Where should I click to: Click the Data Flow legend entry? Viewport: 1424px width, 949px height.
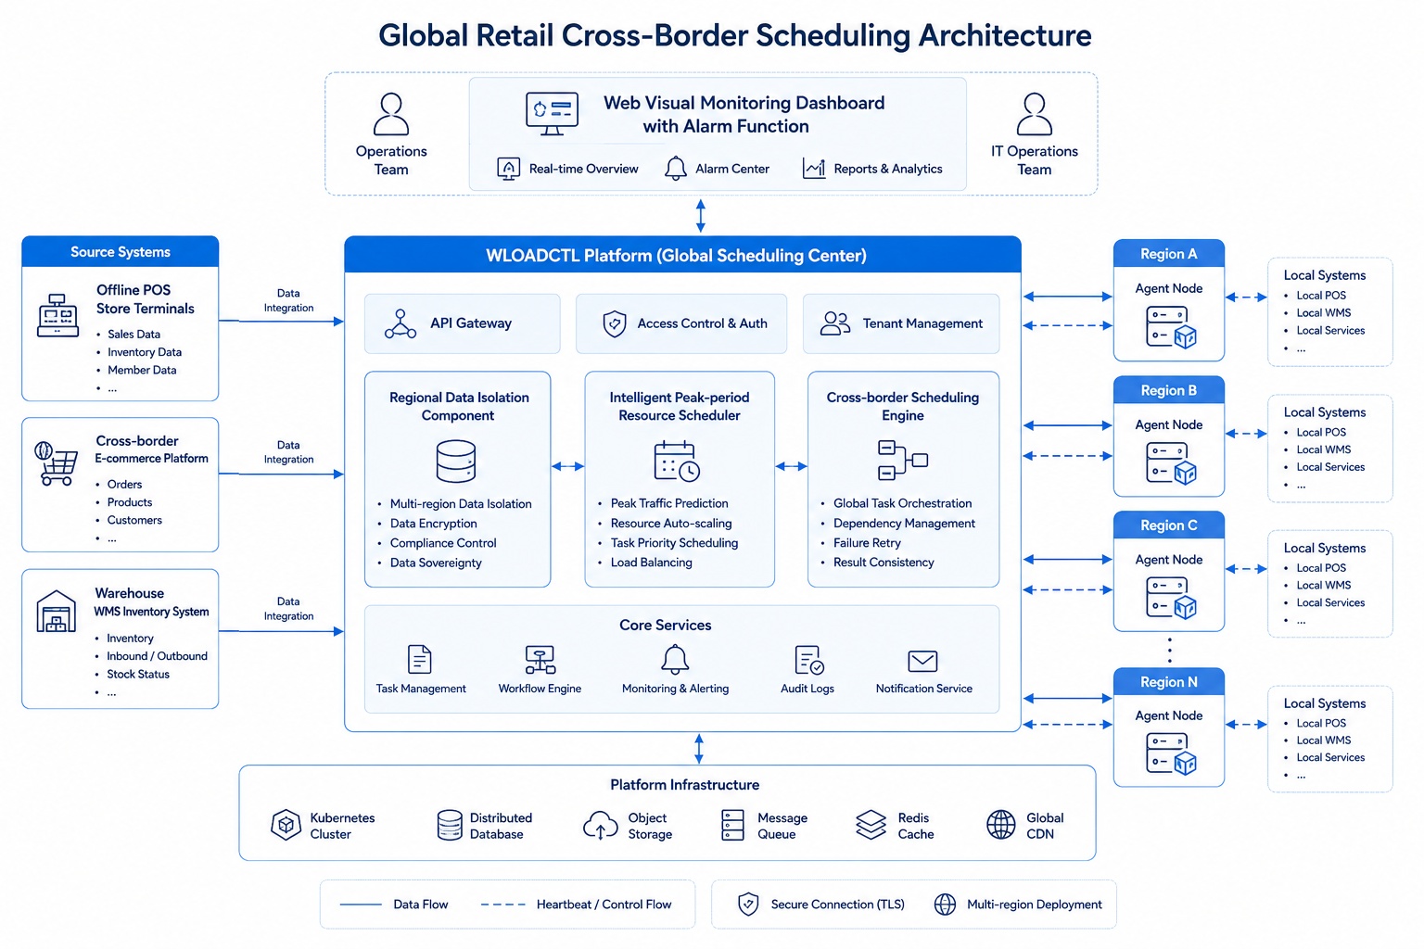pos(394,905)
